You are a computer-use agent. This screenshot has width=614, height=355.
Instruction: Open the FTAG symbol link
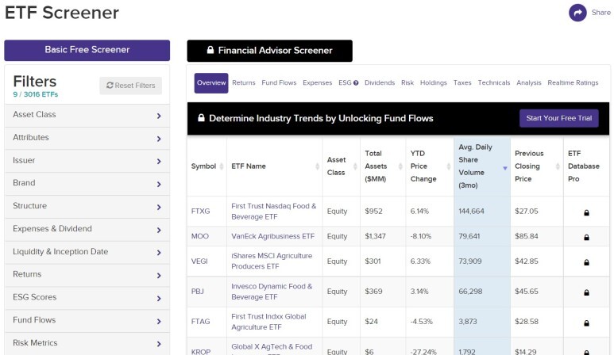[x=200, y=322]
